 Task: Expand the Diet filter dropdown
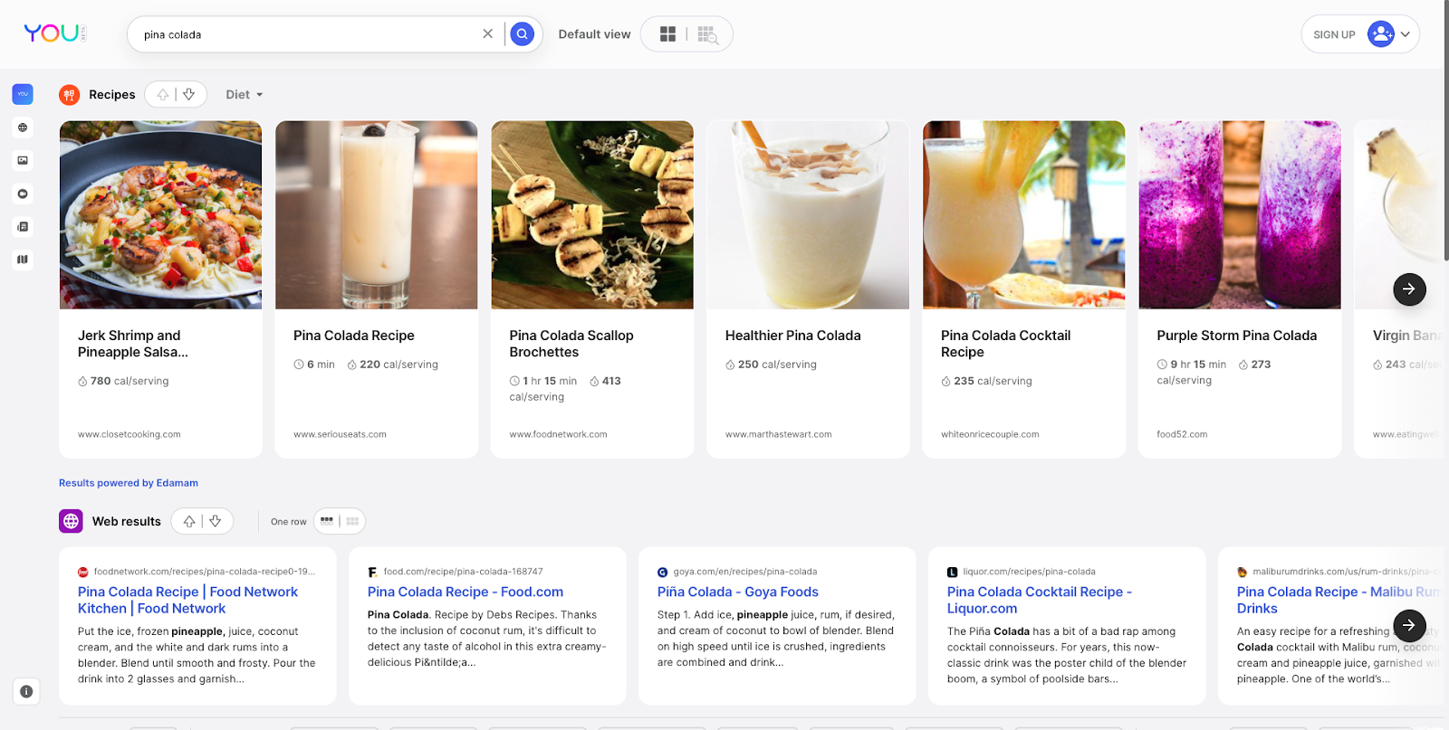pos(245,94)
